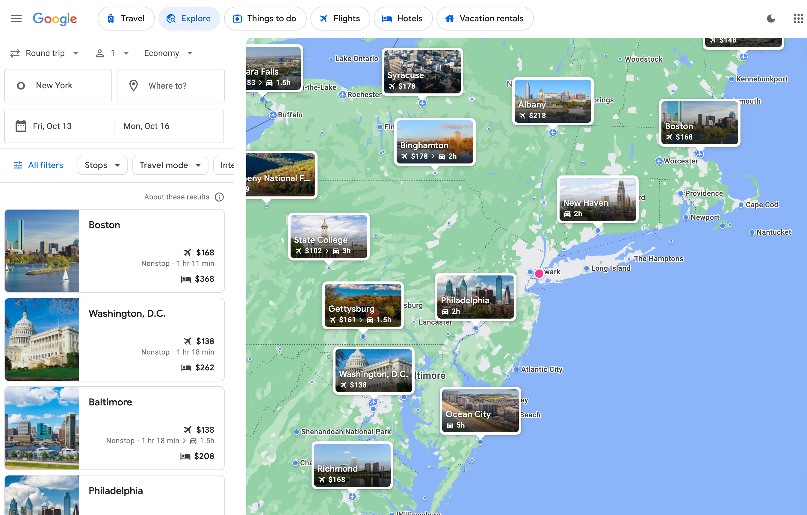Click the airport pin below Richmond card

(352, 496)
